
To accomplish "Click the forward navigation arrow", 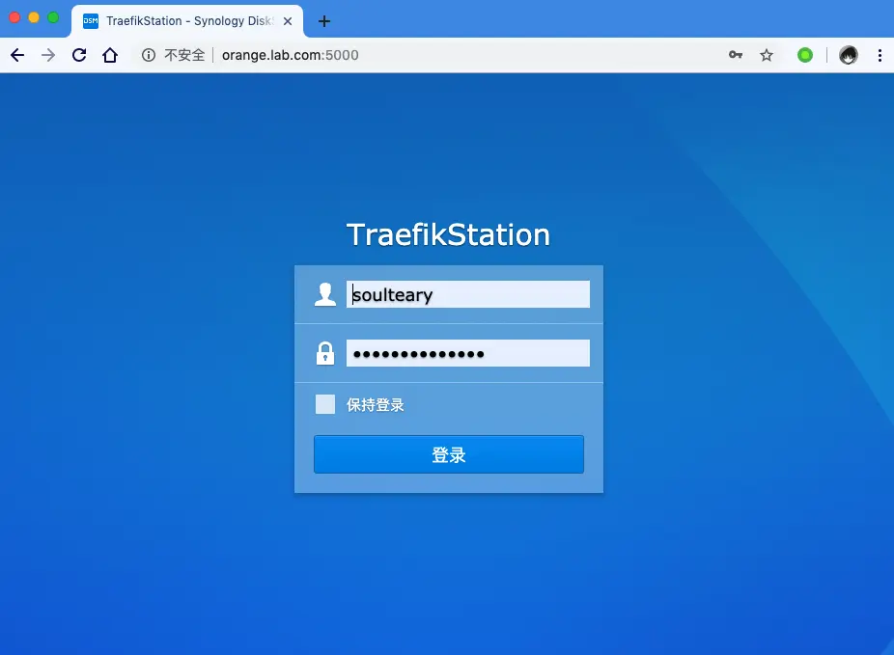I will [48, 55].
